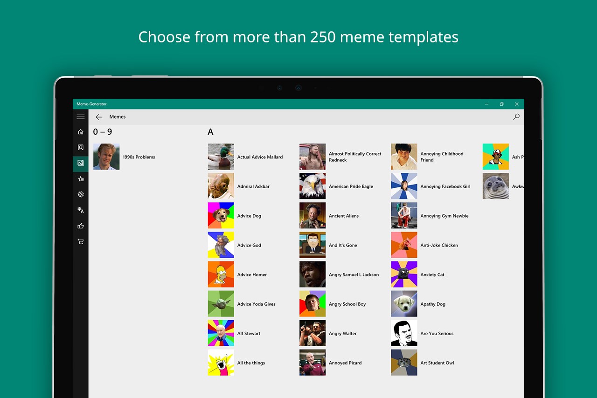597x398 pixels.
Task: Restore the Meme-Generator window size
Action: (501, 104)
